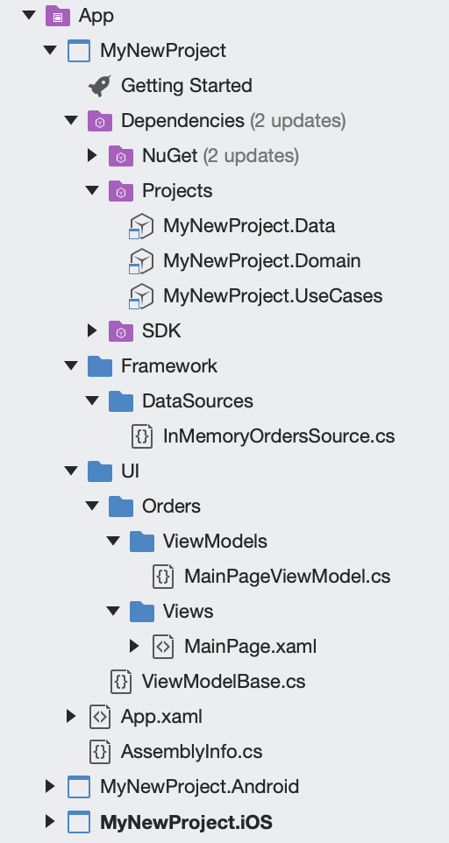The width and height of the screenshot is (449, 843).
Task: Select the Views folder label
Action: pyautogui.click(x=189, y=612)
